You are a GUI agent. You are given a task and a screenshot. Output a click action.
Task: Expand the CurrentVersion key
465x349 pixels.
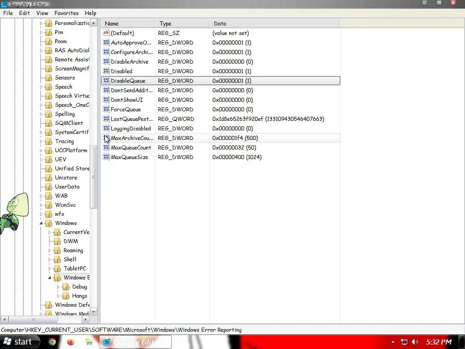click(x=49, y=232)
